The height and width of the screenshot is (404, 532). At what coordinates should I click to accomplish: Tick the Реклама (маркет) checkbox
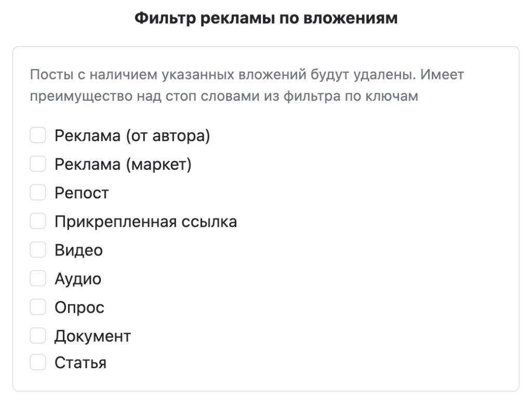(x=38, y=165)
